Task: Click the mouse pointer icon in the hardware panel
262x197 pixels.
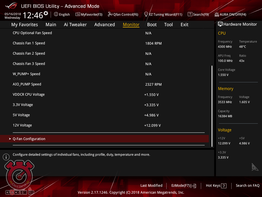Action: pos(255,167)
